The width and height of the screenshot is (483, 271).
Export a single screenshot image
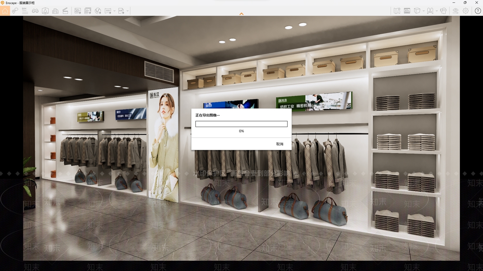pyautogui.click(x=78, y=11)
